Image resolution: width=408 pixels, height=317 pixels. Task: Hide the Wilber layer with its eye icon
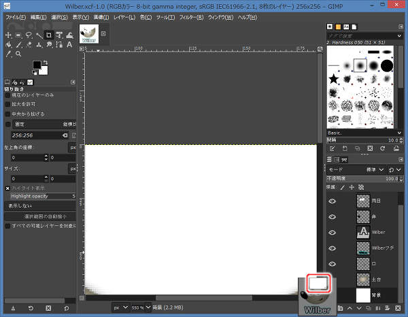[333, 232]
